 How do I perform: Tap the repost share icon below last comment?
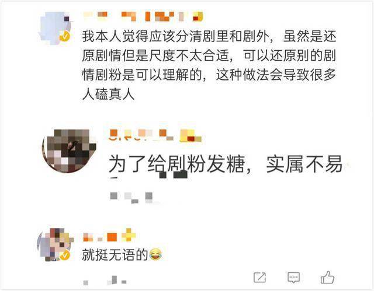259,277
